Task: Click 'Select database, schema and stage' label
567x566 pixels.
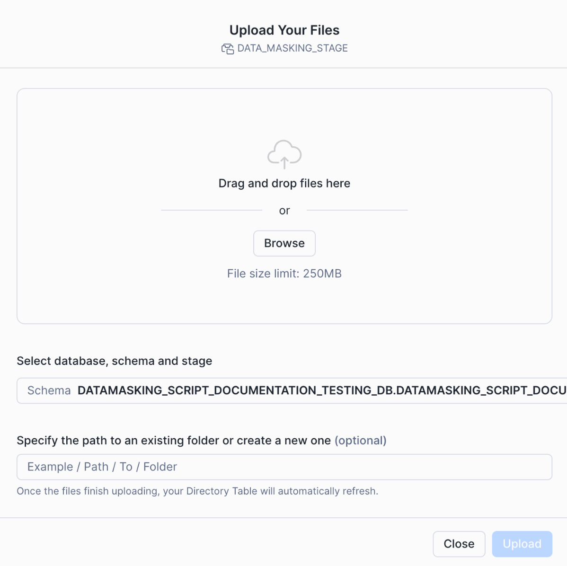Action: (115, 361)
